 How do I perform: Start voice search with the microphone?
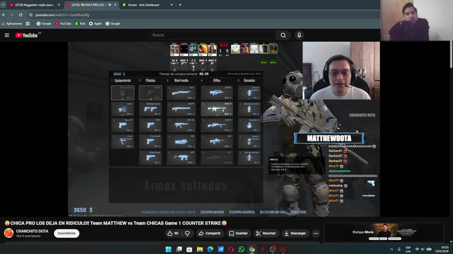click(299, 35)
